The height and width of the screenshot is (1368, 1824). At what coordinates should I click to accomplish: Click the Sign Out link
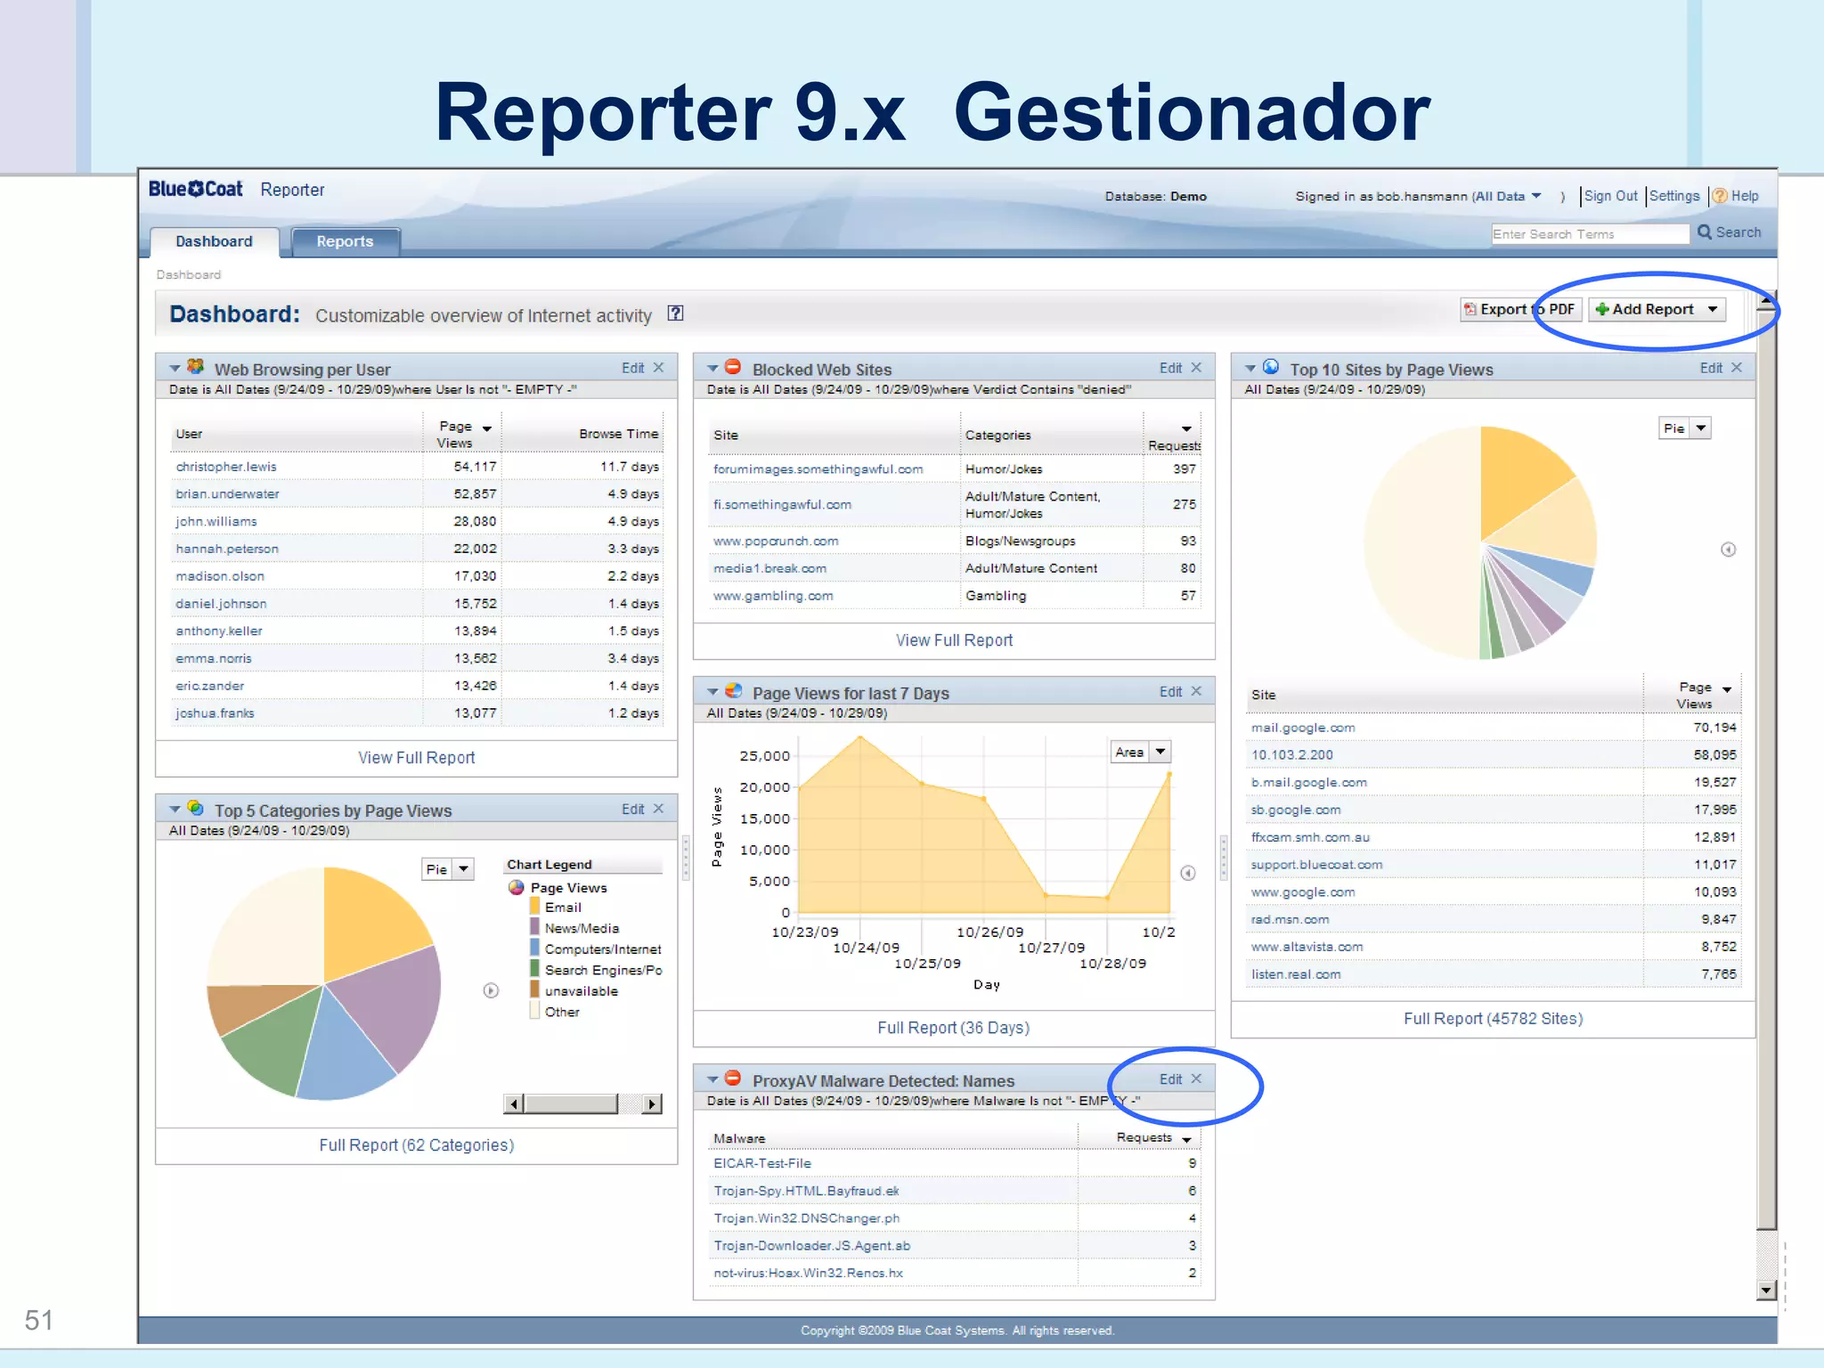pyautogui.click(x=1610, y=196)
